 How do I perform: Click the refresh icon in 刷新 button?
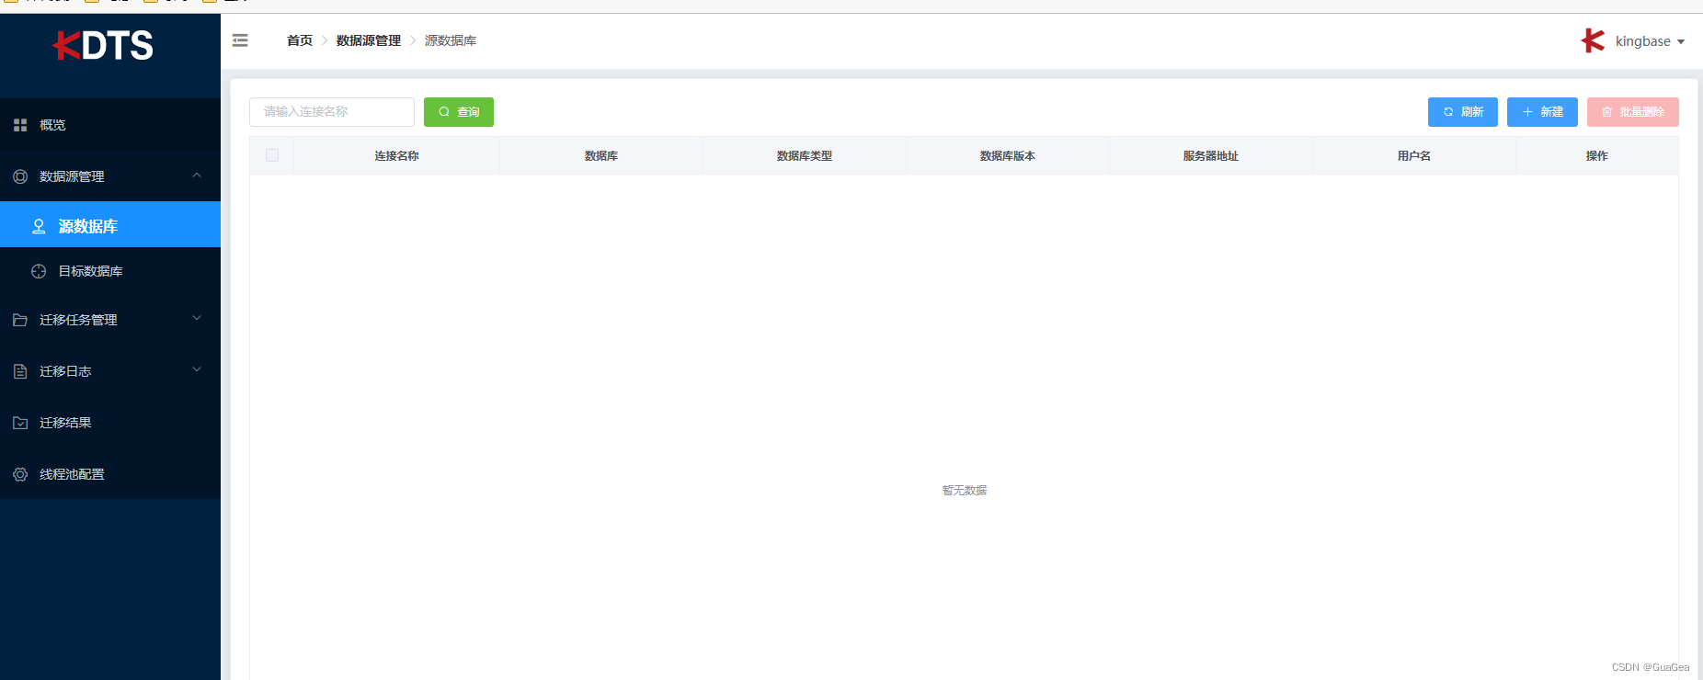1448,112
